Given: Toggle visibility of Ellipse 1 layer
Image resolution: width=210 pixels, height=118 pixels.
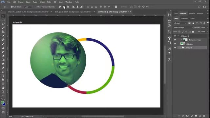Looking at the screenshot, I should coord(175,44).
